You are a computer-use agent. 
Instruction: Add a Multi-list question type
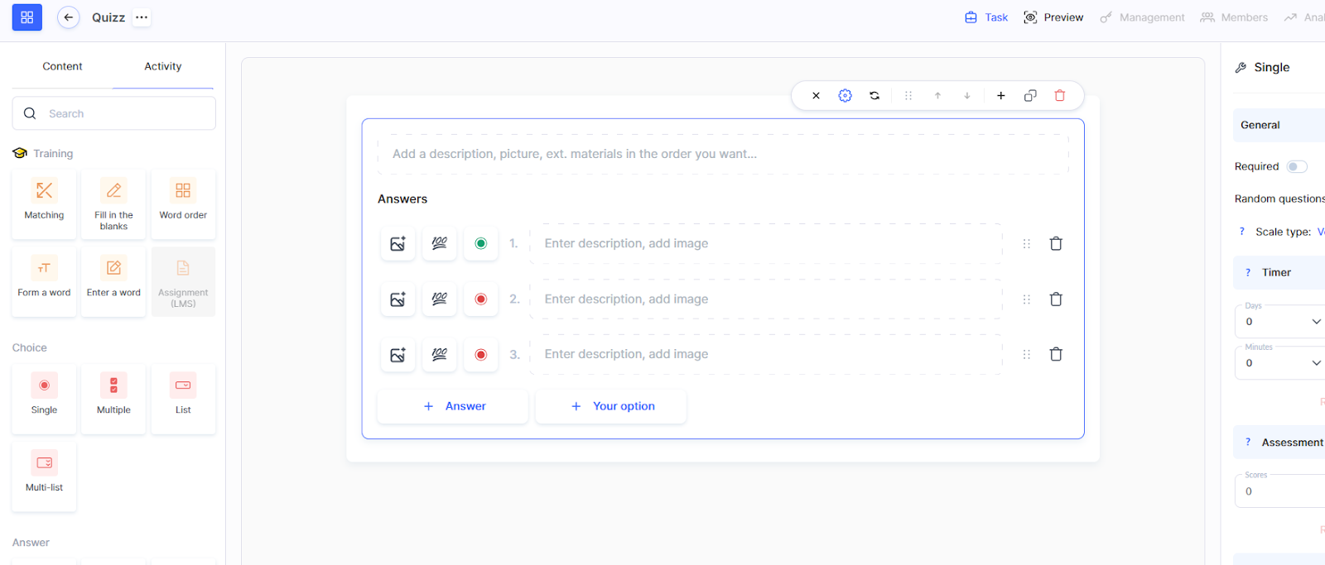pos(45,476)
